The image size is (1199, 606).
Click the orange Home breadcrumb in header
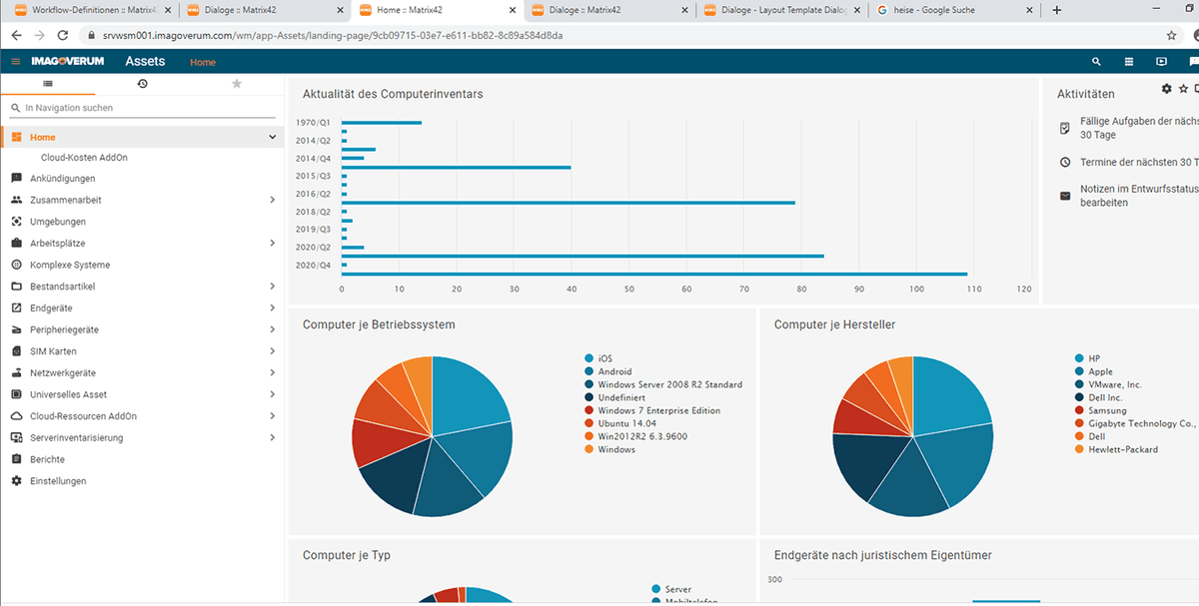click(x=203, y=62)
